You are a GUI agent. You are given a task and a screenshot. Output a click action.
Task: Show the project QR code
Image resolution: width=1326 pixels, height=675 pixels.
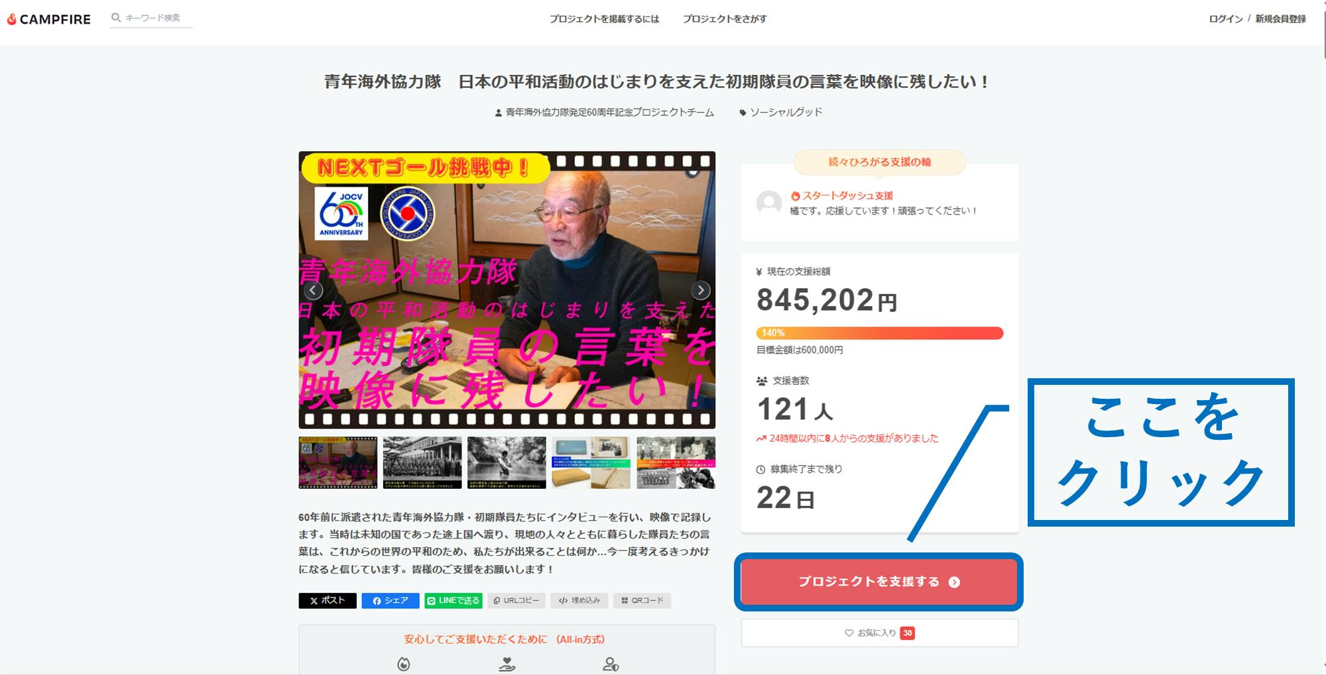click(x=642, y=600)
